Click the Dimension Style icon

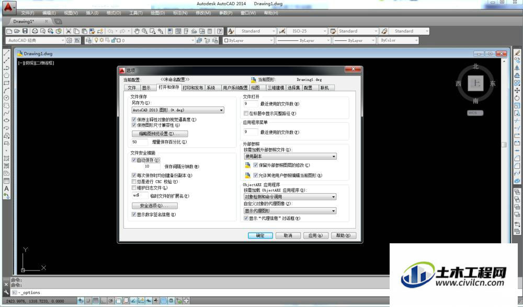(x=282, y=31)
